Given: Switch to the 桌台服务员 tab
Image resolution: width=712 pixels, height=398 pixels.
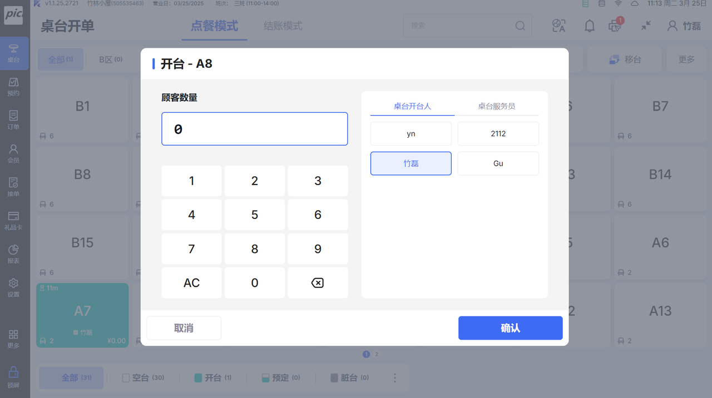Looking at the screenshot, I should [x=497, y=106].
